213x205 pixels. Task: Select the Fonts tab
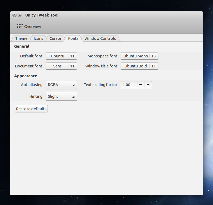73,38
